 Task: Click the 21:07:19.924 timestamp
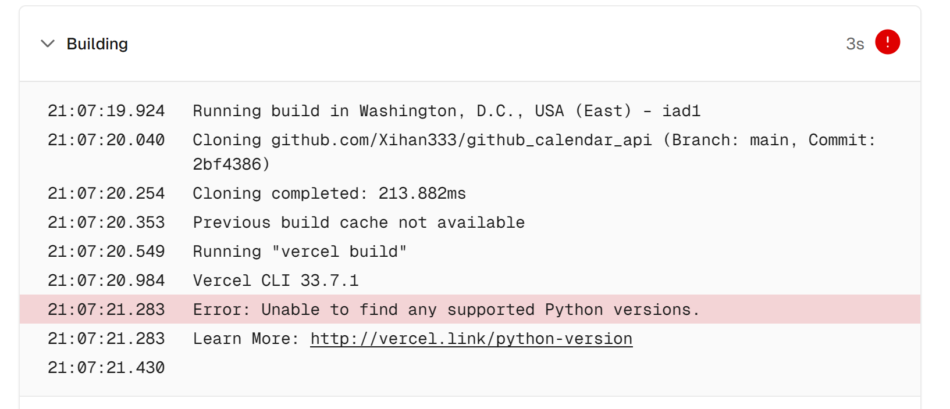(106, 111)
